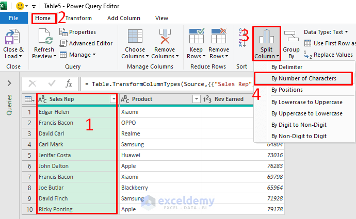
Task: Click the Product text type icon
Action: 125,99
